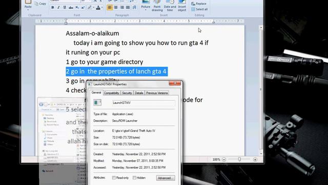Apply Subscript formatting

77,8
